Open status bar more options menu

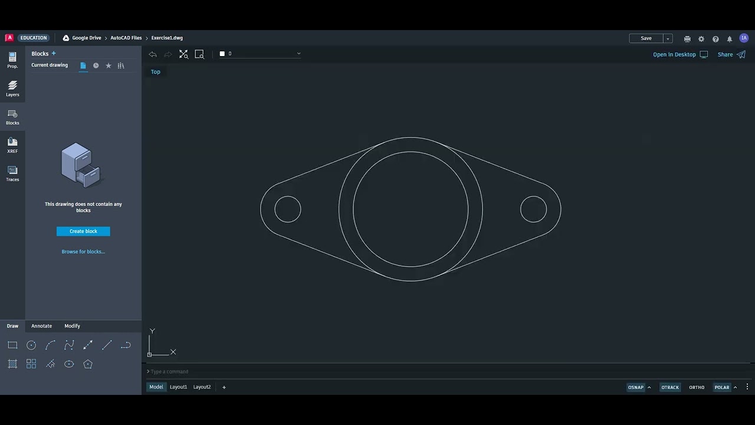pos(747,387)
